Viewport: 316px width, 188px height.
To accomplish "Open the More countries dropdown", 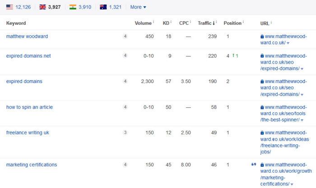I will (138, 7).
